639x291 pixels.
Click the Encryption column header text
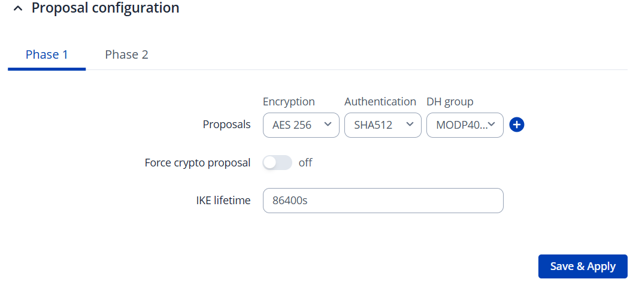(289, 102)
